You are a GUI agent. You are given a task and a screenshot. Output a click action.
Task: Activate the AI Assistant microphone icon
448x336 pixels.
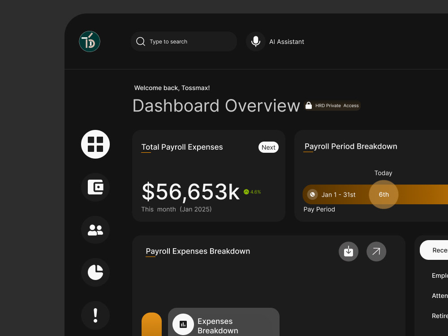coord(256,41)
